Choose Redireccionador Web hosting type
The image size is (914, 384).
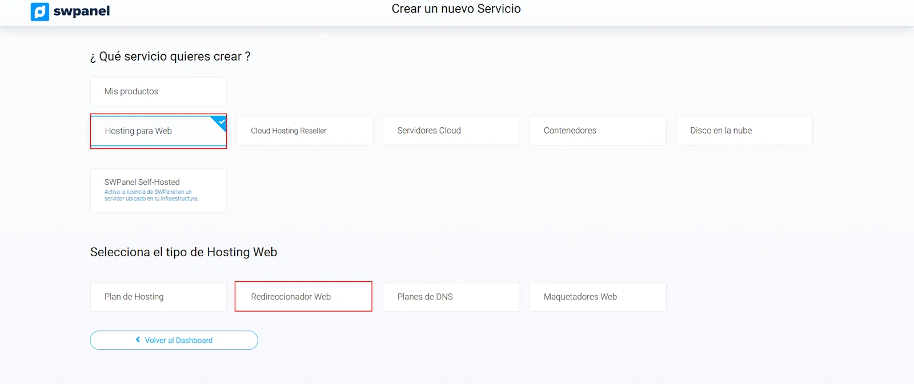coord(303,297)
